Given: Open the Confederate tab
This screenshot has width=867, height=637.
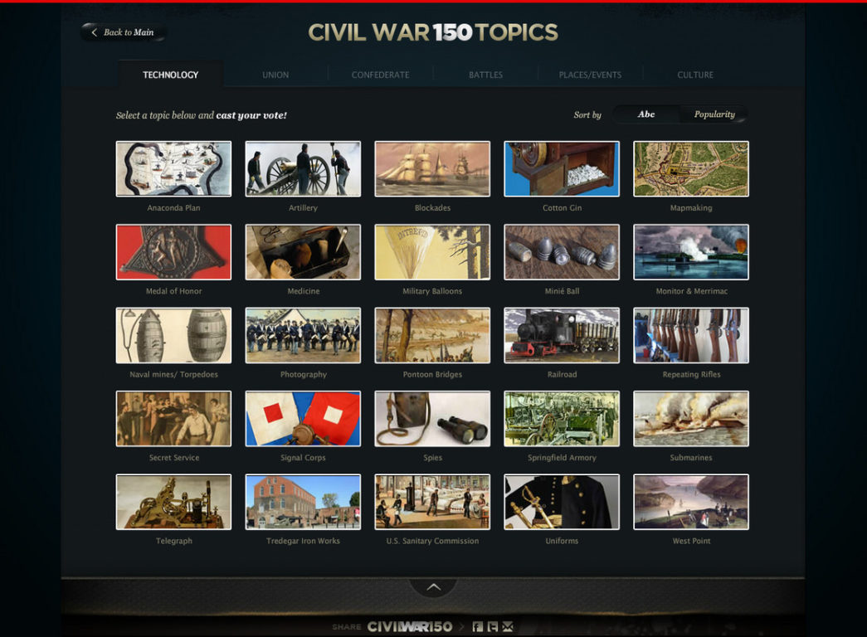Looking at the screenshot, I should (381, 75).
